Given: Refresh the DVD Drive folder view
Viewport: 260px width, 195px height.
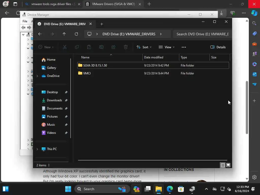Looking at the screenshot, I should [x=76, y=34].
